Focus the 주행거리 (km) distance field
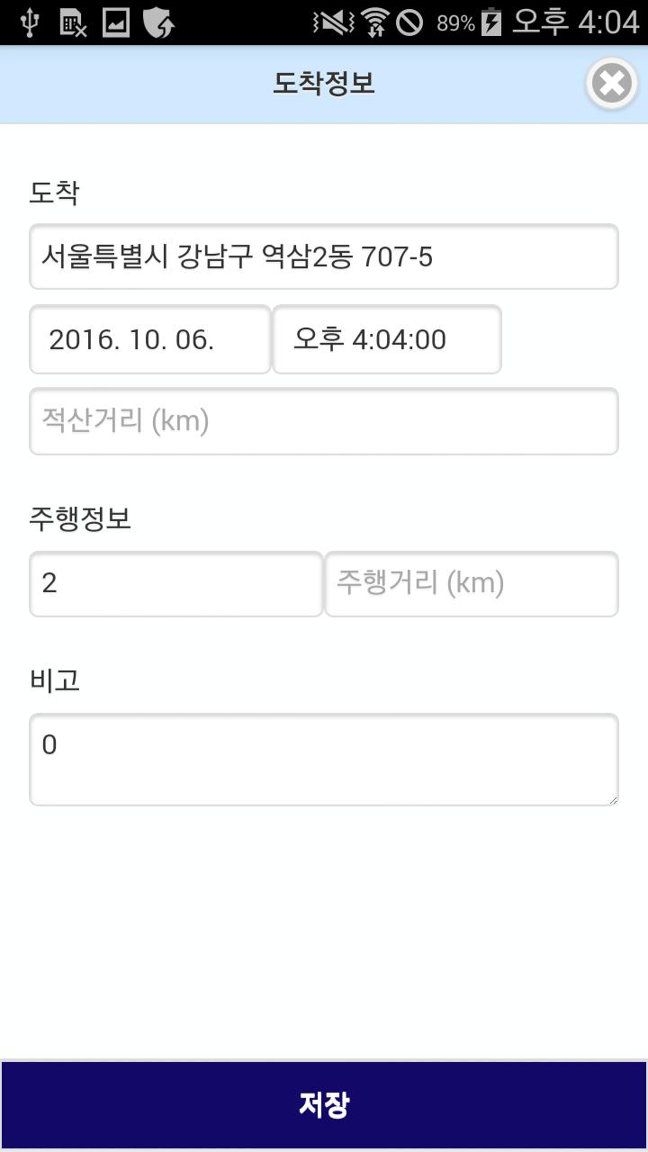 (x=472, y=584)
